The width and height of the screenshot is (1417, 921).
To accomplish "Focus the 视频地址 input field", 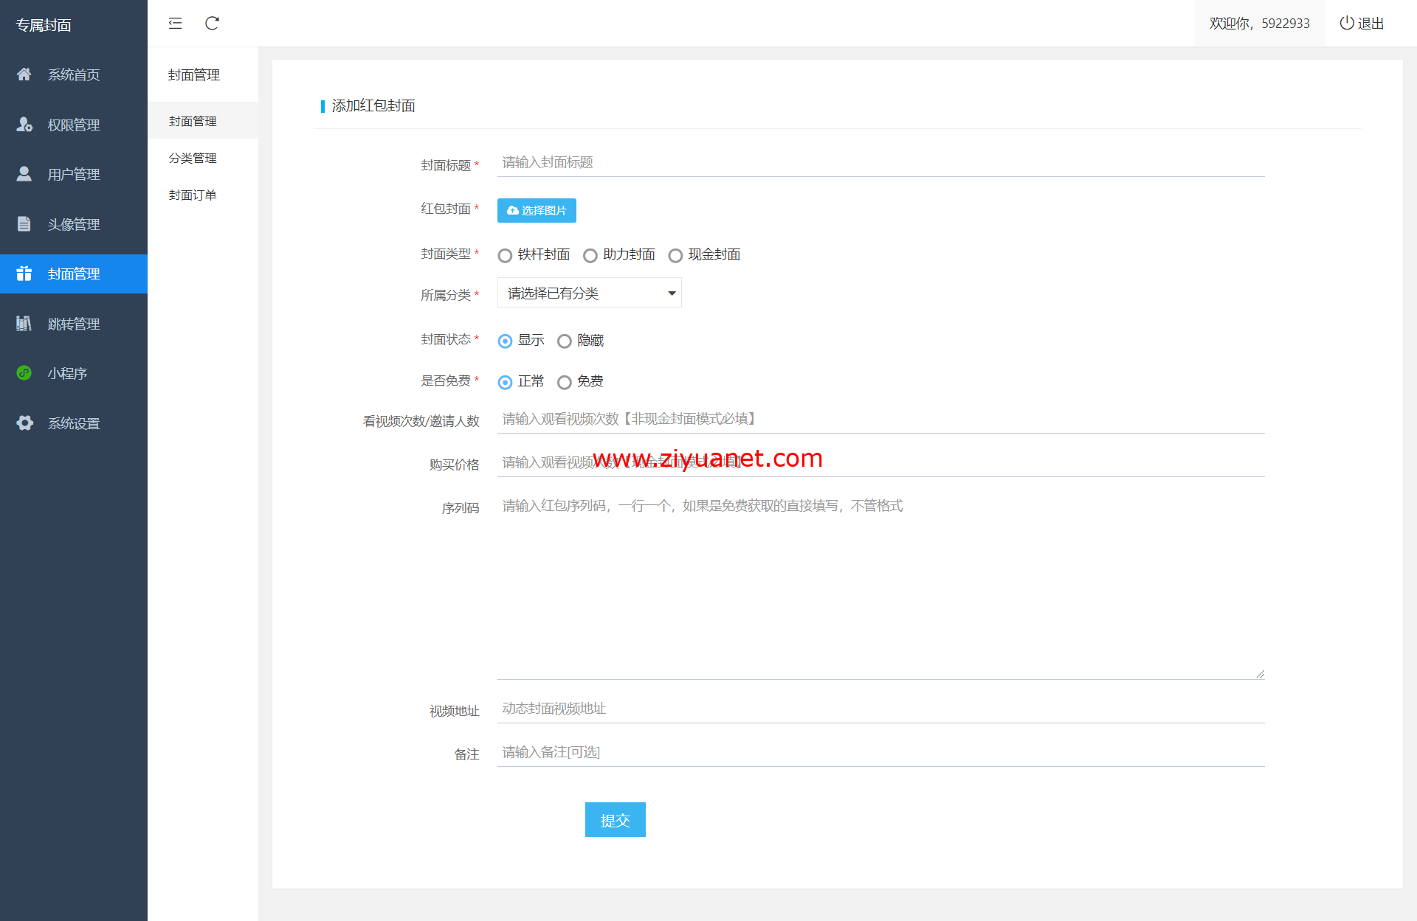I will point(880,709).
